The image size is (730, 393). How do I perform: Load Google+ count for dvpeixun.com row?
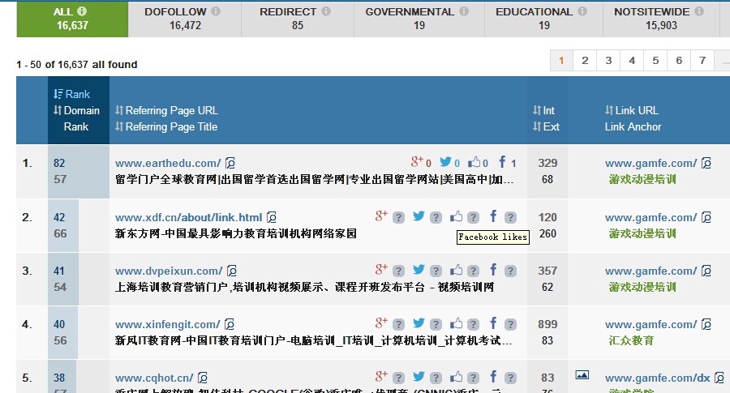pos(398,271)
